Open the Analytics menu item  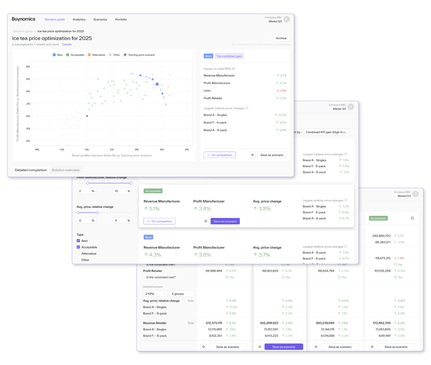pos(79,19)
